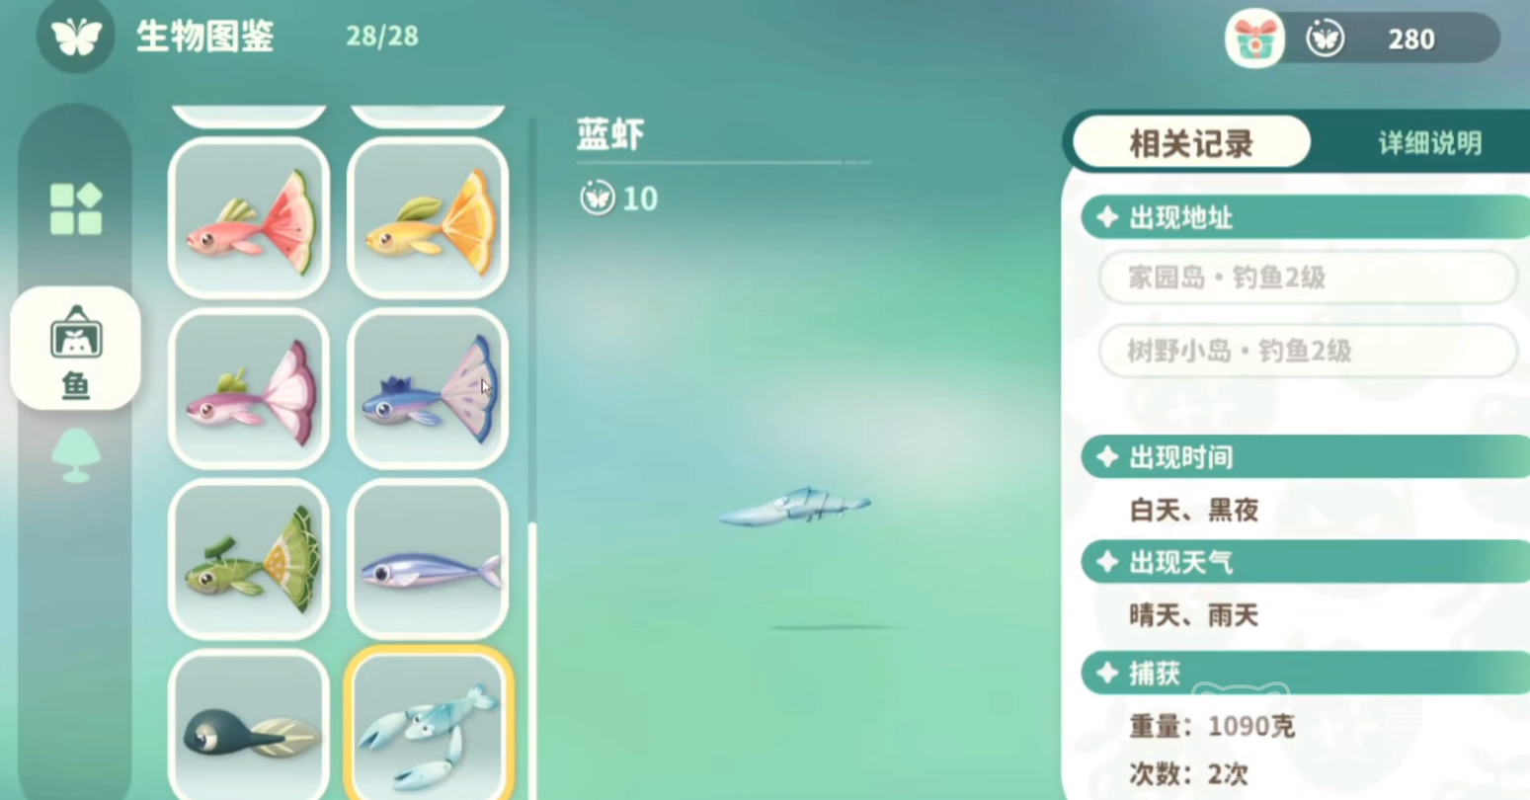1530x800 pixels.
Task: Pick the dark tadpole creature card
Action: (x=249, y=726)
